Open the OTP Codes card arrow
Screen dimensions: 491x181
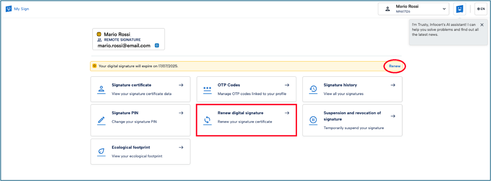[x=287, y=85]
